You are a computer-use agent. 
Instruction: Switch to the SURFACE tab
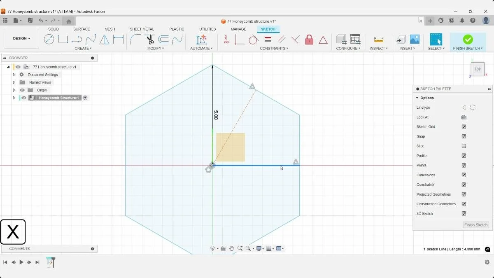[82, 29]
